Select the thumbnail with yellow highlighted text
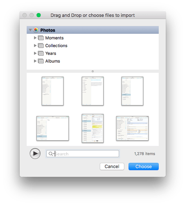Image resolution: width=185 pixels, height=205 pixels. (x=92, y=128)
